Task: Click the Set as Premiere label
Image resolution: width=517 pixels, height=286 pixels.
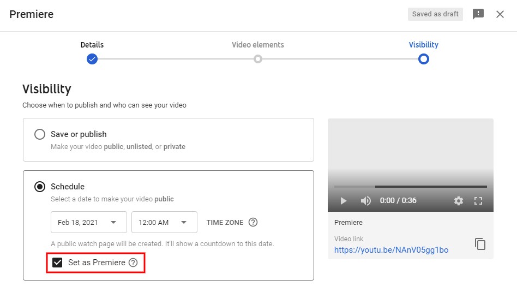Action: tap(97, 263)
